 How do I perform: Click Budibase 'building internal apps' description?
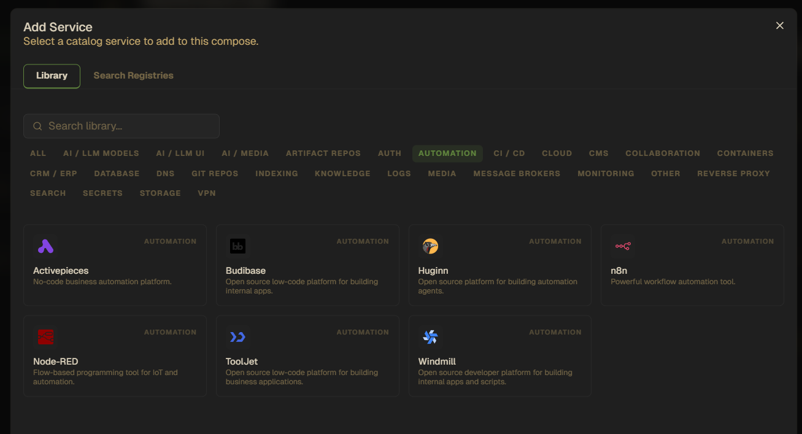coord(302,286)
